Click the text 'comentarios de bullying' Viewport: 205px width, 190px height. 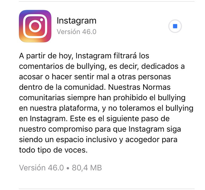coord(62,66)
